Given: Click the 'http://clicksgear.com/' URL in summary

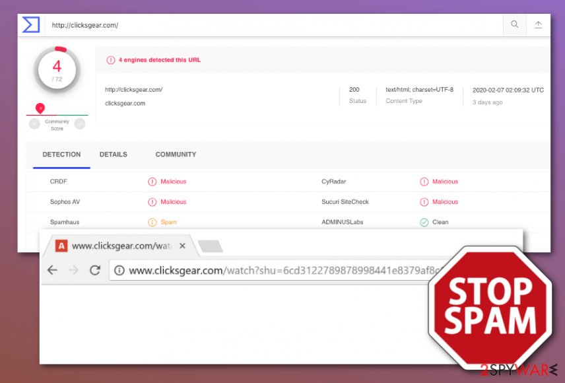Looking at the screenshot, I should point(134,89).
